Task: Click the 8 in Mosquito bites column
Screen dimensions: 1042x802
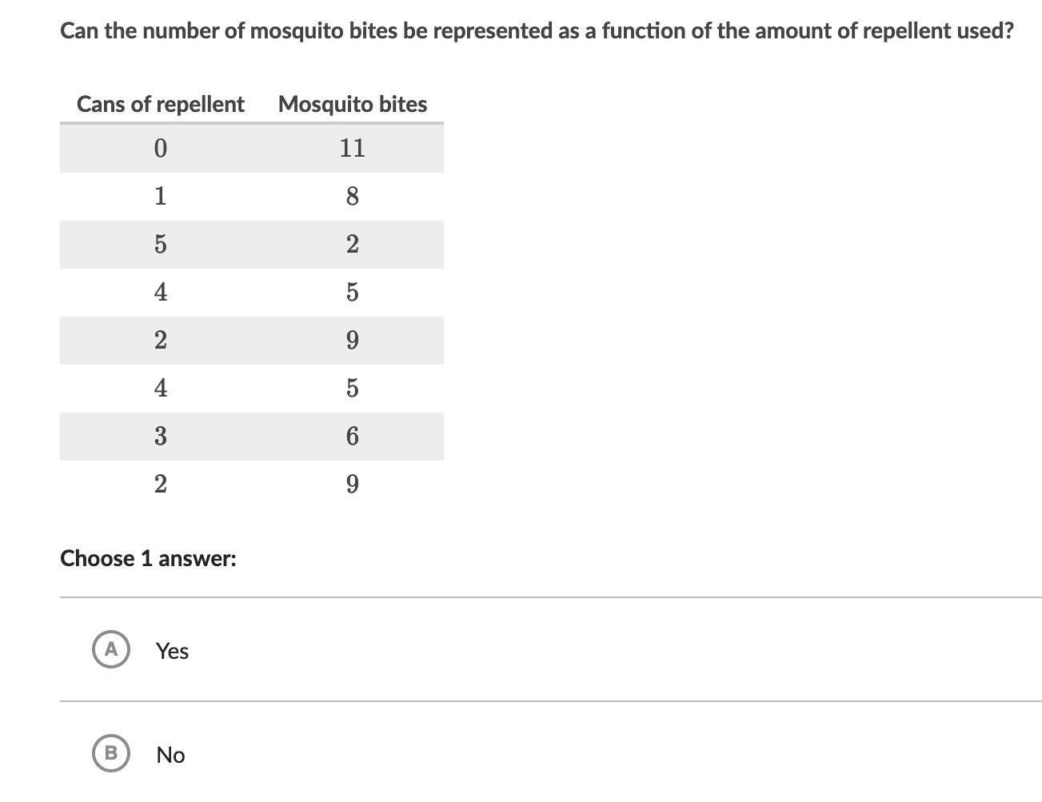Action: [352, 196]
